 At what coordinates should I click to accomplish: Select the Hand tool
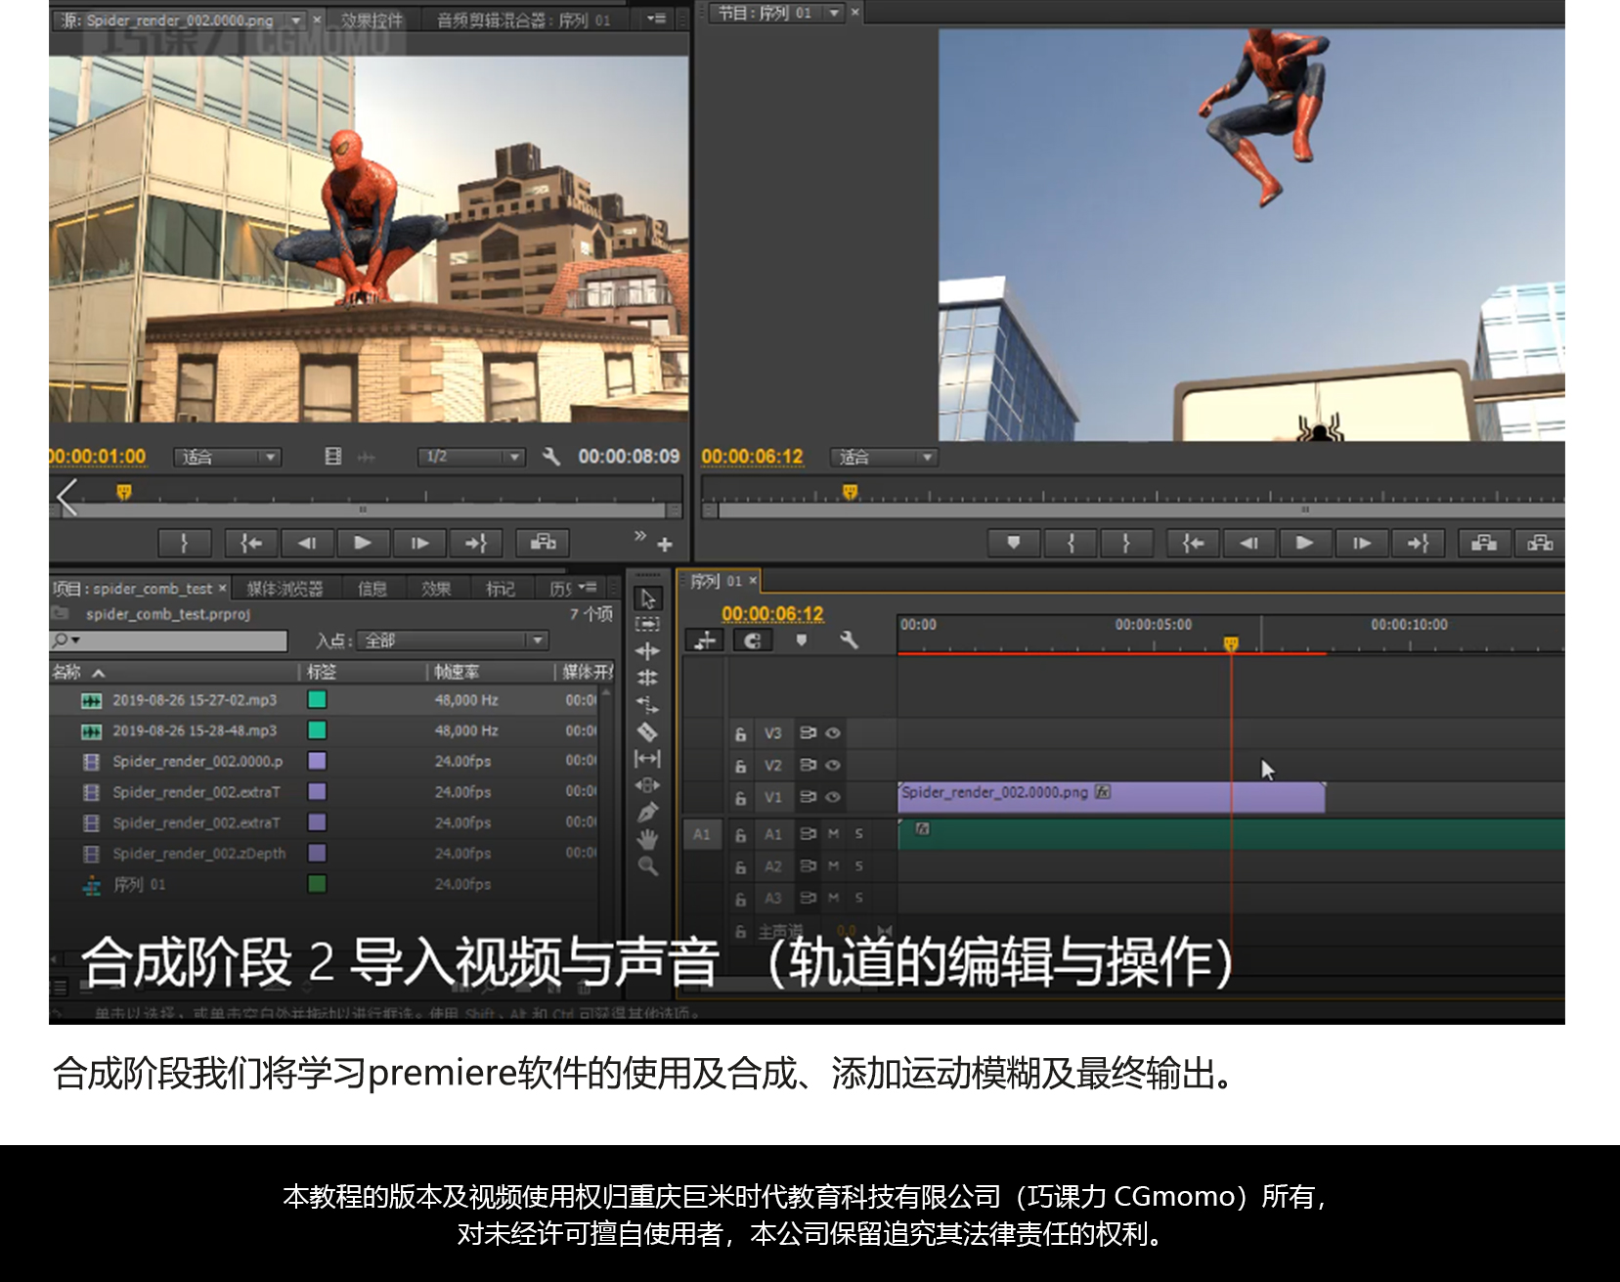coord(647,839)
